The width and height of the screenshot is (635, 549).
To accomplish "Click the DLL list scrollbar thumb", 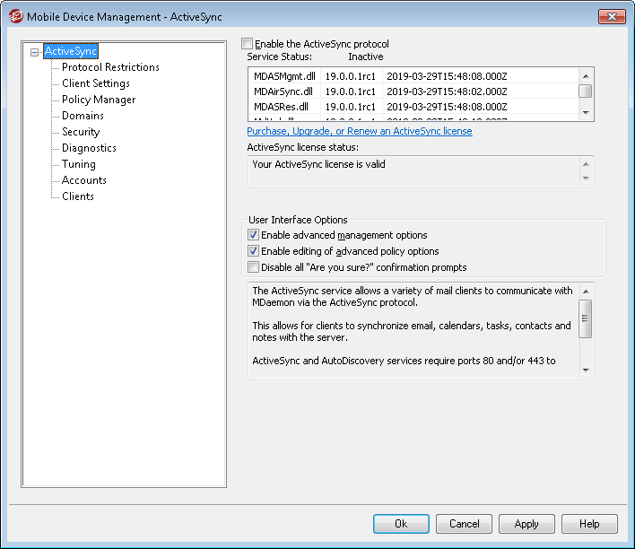I will [x=586, y=91].
